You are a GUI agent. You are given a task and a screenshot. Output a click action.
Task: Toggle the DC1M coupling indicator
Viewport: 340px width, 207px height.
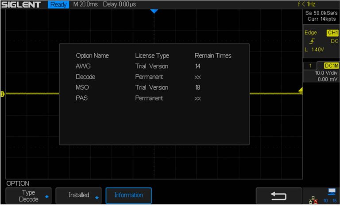click(x=331, y=66)
